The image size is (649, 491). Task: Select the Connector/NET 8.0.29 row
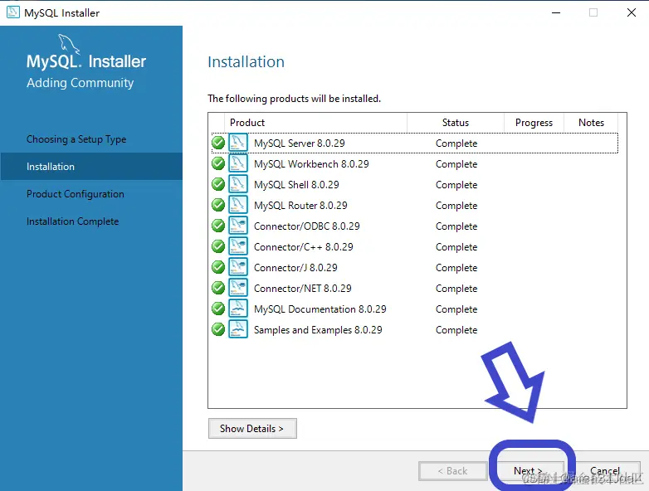point(415,288)
